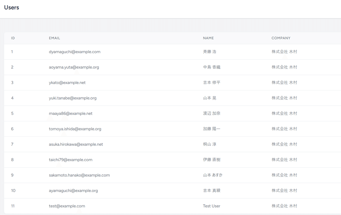This screenshot has width=341, height=215.
Task: Select email maaya86@example.net
Action: coord(71,113)
